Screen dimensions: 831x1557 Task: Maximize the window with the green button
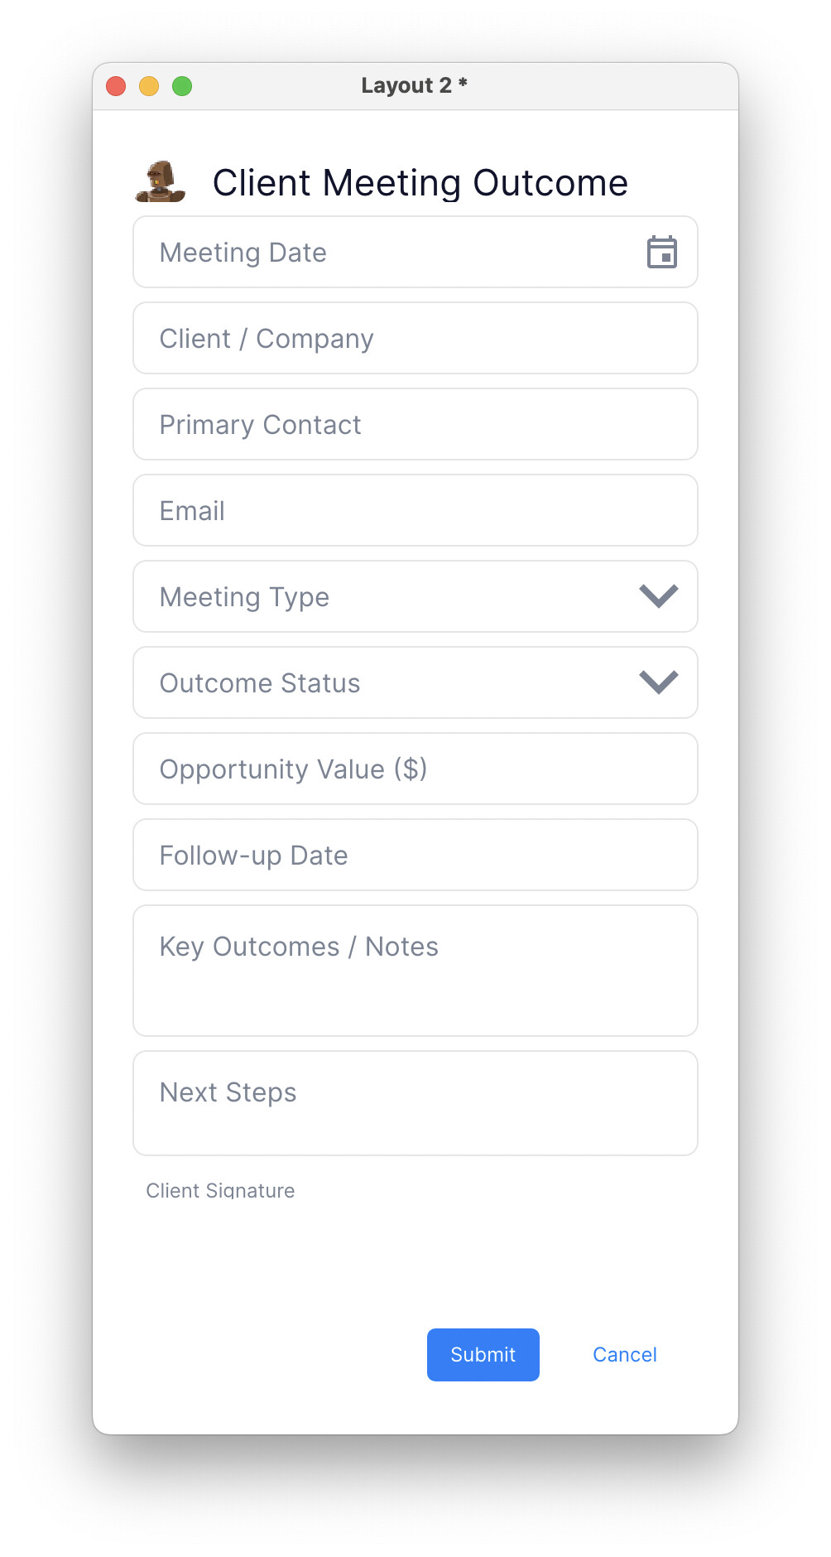point(182,86)
